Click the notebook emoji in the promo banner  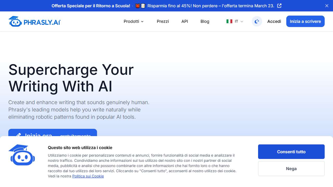pyautogui.click(x=144, y=5)
